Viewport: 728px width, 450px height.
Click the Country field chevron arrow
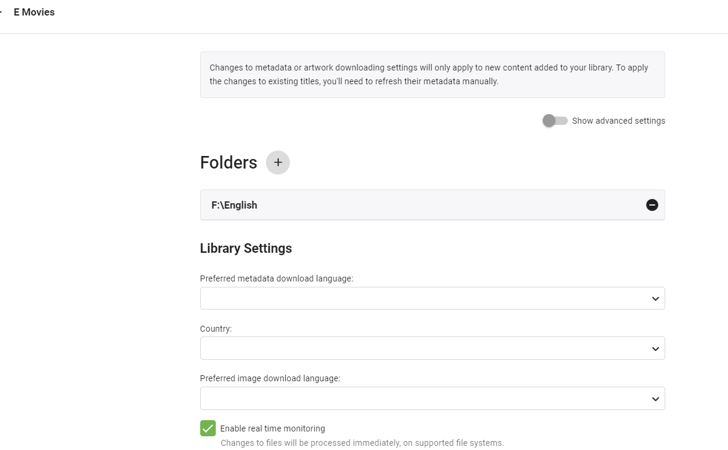click(x=655, y=348)
